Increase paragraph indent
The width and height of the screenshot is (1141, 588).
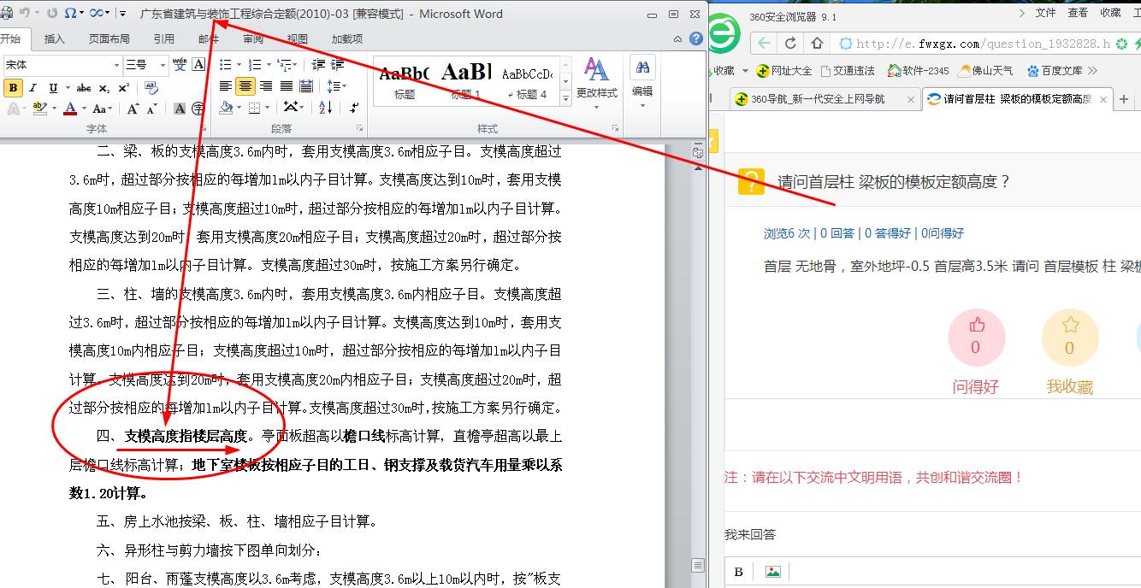point(338,64)
